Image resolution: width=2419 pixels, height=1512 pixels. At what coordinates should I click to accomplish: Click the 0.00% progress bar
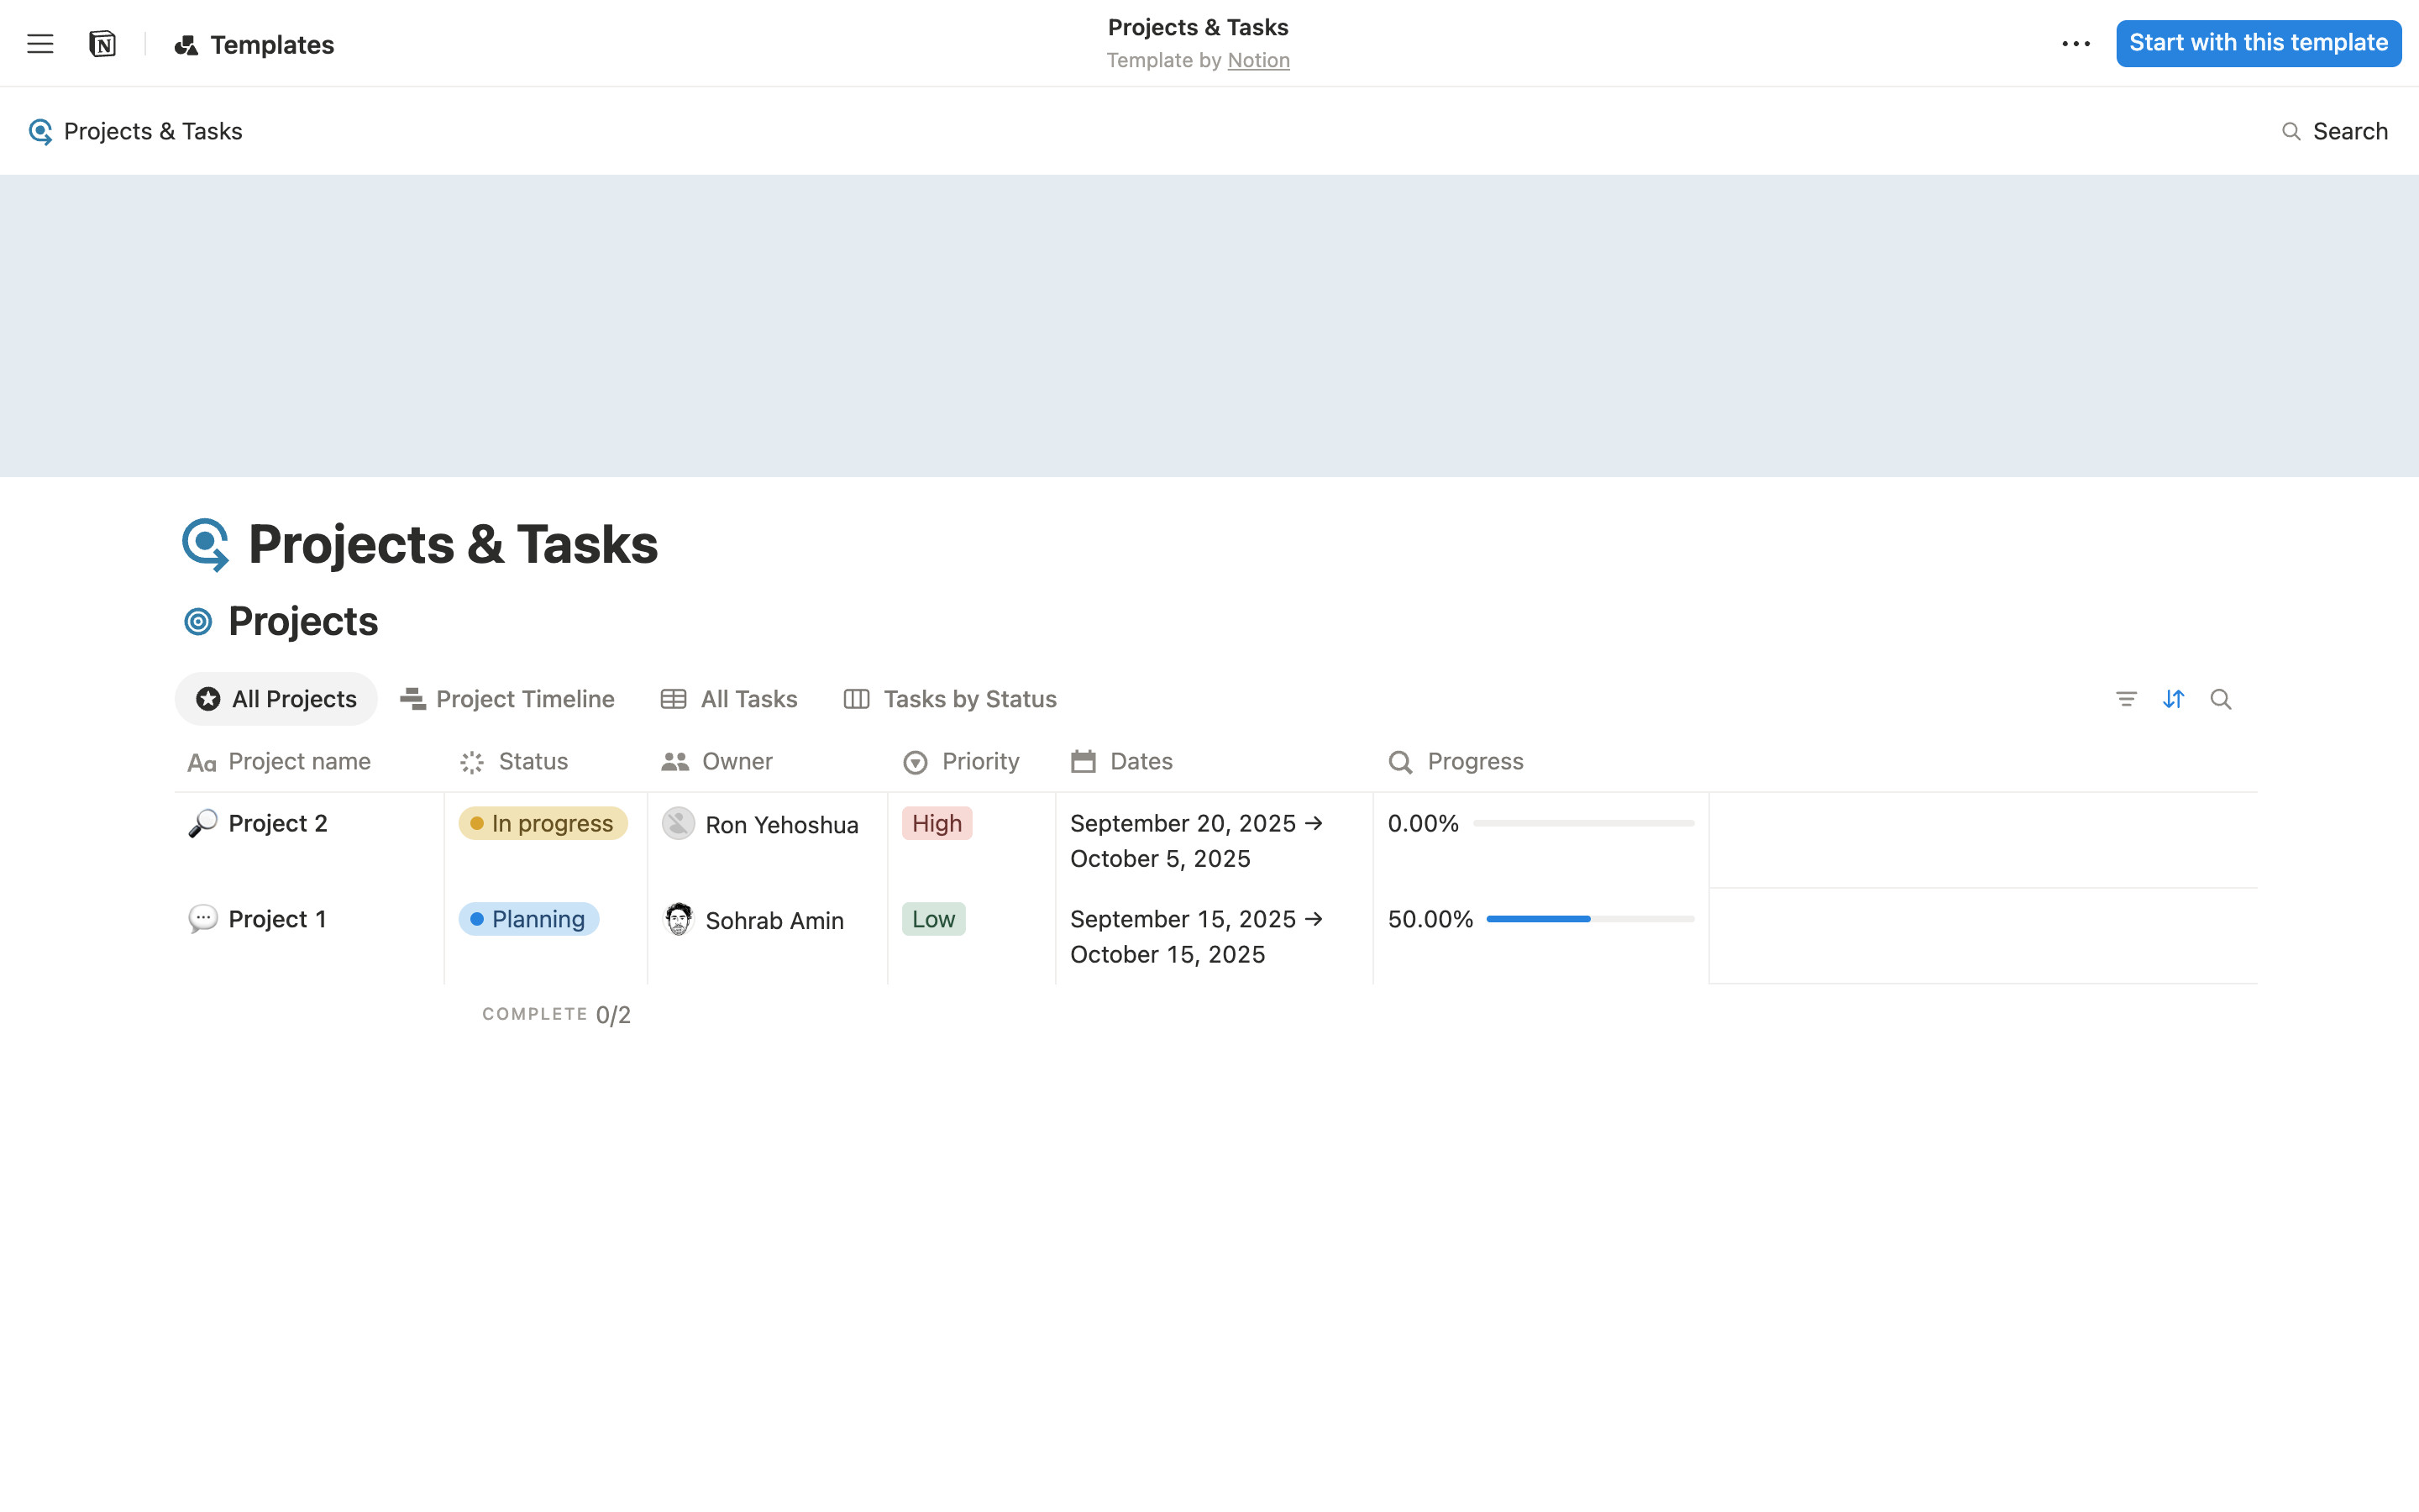point(1583,824)
